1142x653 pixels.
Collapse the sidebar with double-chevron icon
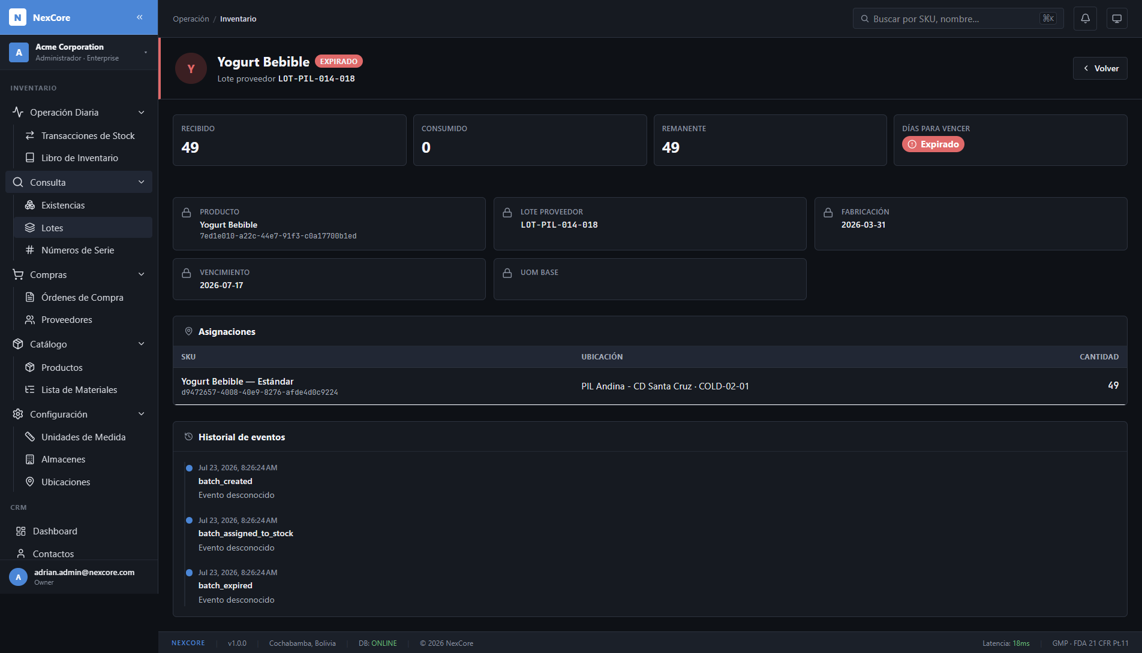point(140,17)
